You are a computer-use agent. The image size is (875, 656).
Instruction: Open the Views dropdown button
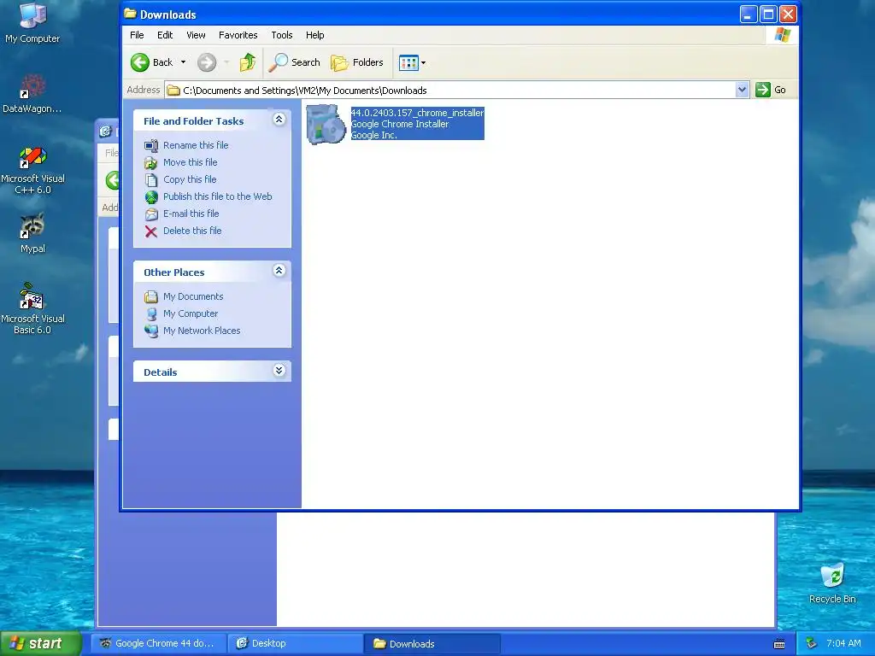tap(413, 62)
